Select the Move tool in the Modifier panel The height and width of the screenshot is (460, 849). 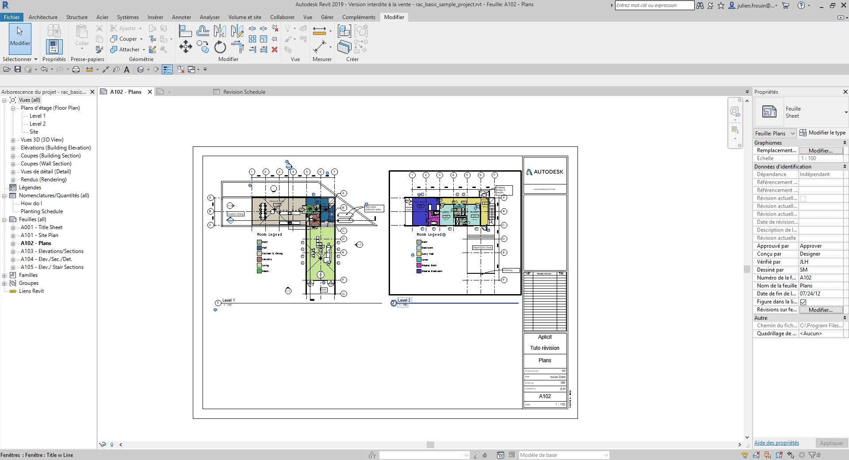click(x=185, y=47)
